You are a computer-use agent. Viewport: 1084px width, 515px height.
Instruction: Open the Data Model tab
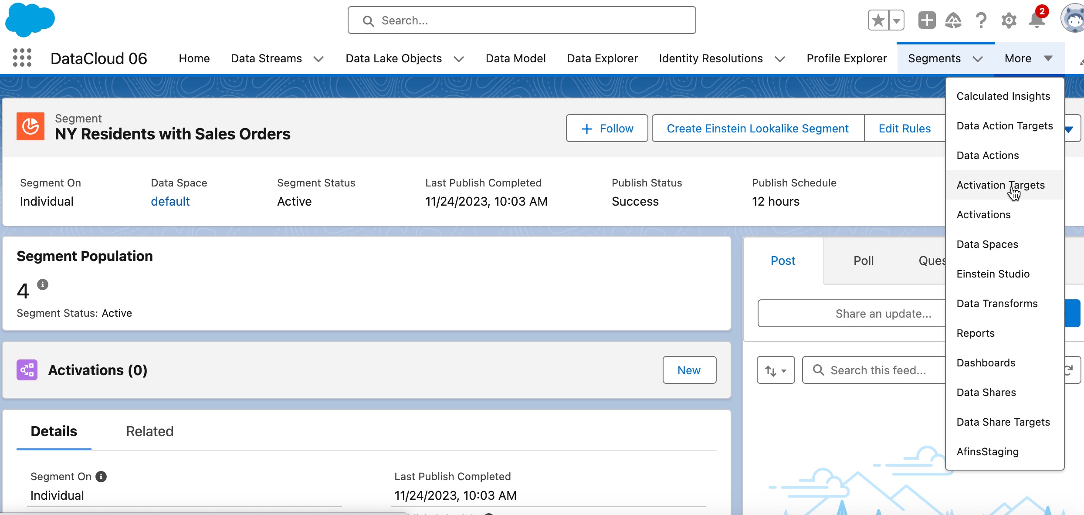515,58
